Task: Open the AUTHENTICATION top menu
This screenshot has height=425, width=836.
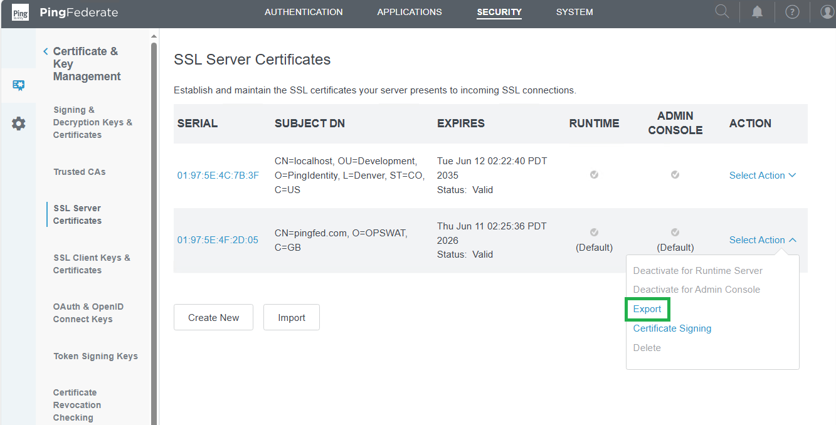Action: [304, 12]
